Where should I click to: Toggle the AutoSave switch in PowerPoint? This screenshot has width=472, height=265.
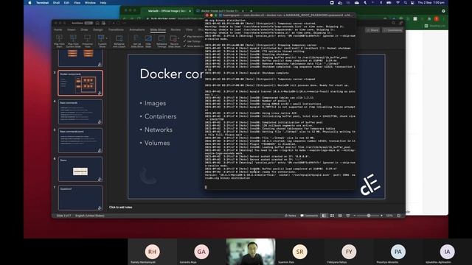coord(88,23)
